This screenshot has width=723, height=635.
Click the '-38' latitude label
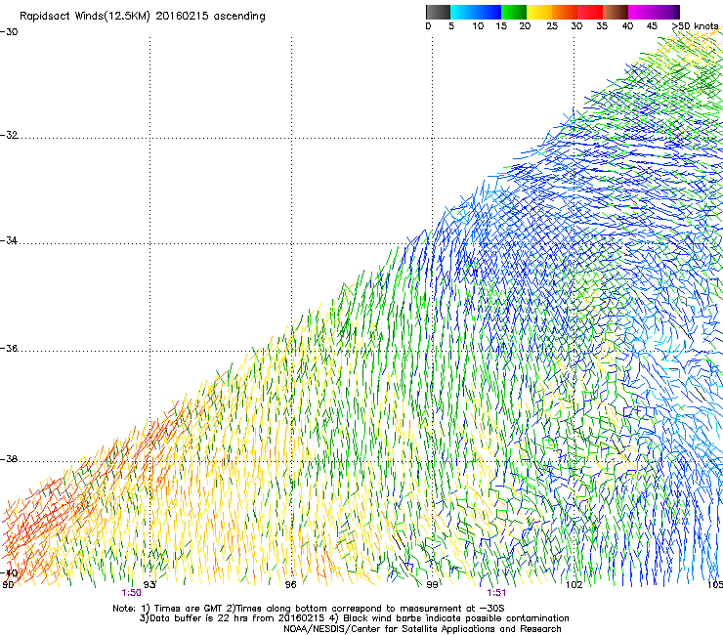(x=9, y=459)
